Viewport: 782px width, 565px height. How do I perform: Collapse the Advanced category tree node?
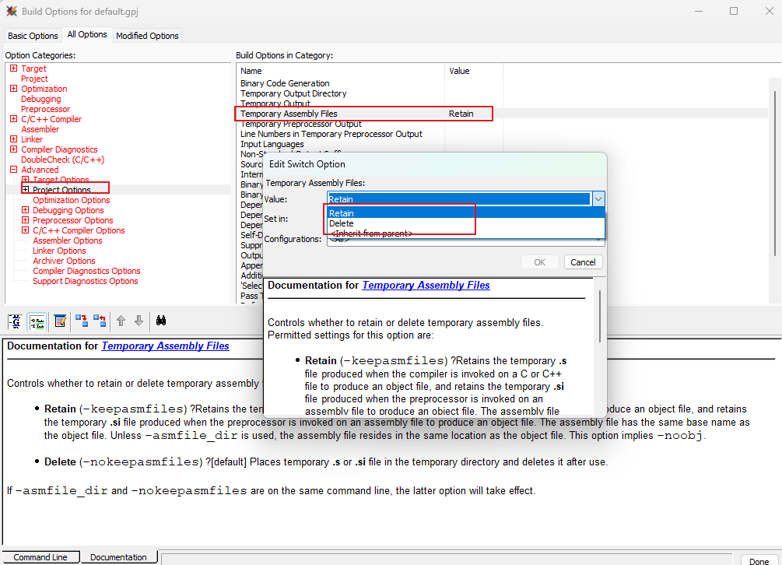13,170
